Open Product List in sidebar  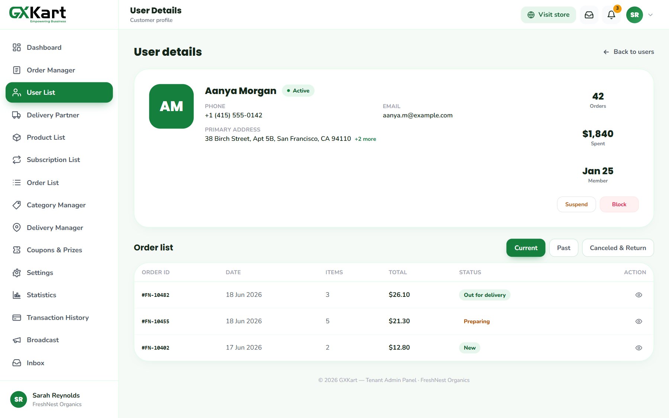pyautogui.click(x=59, y=137)
